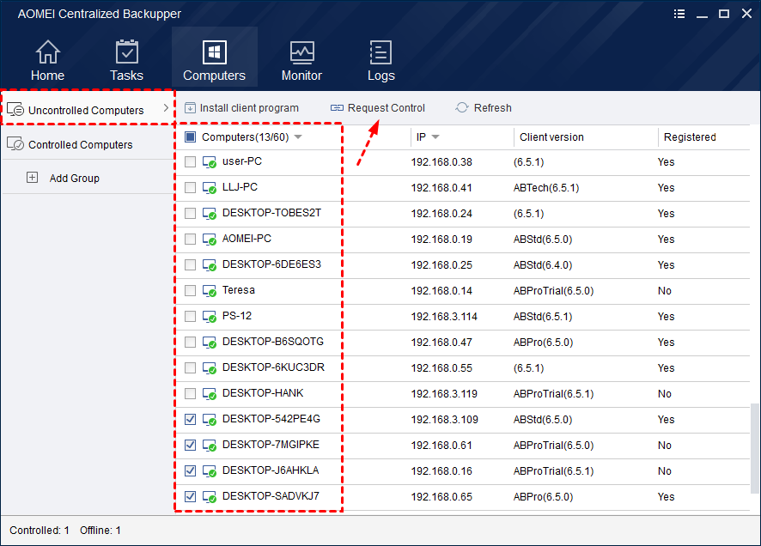This screenshot has height=546, width=761.
Task: Click the Controlled: 1 status text
Action: (x=40, y=531)
